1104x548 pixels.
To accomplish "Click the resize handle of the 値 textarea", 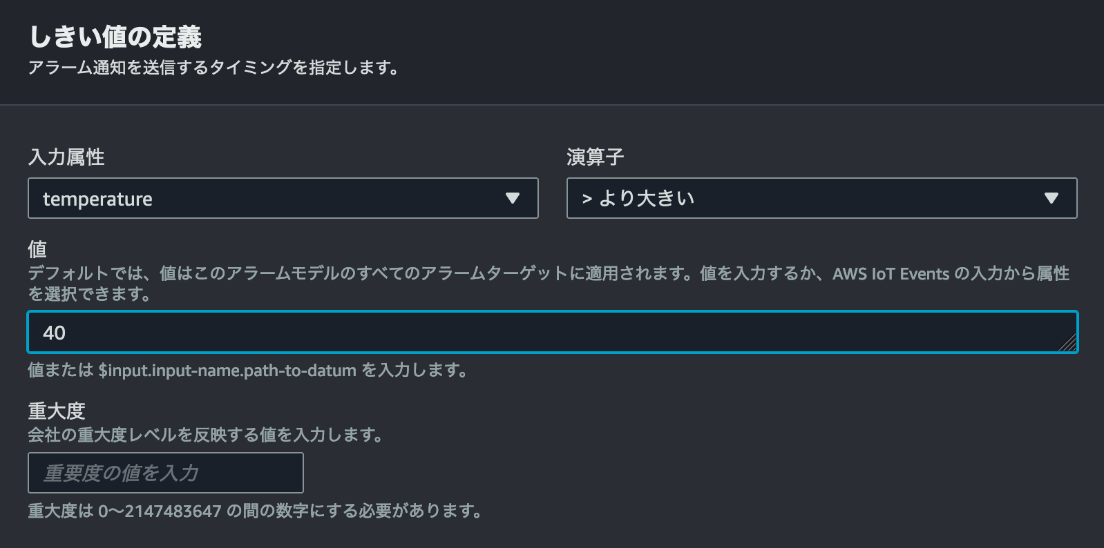I will coord(1068,343).
